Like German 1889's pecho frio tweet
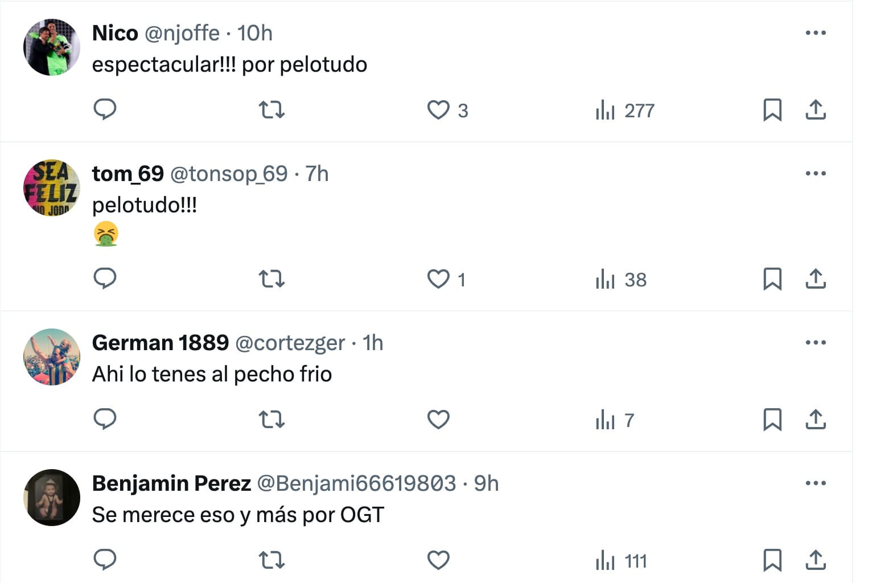The width and height of the screenshot is (872, 583). [x=438, y=420]
